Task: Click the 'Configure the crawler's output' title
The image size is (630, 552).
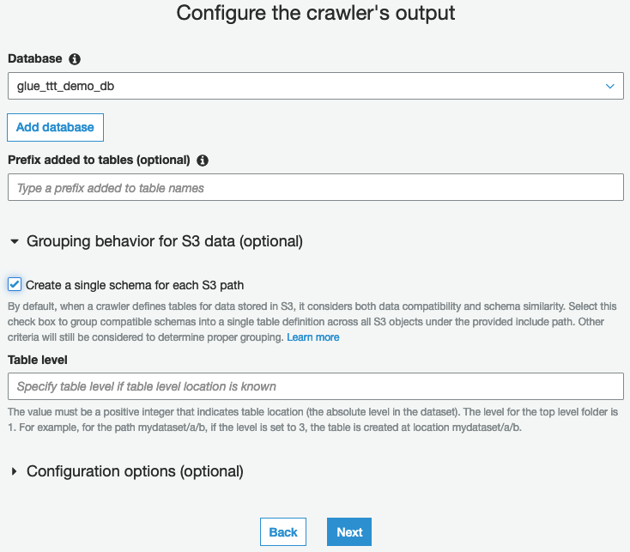Action: 315,13
